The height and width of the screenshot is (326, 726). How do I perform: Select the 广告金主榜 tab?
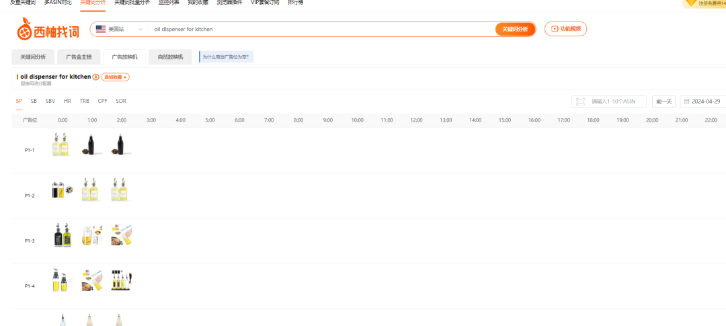[x=79, y=57]
